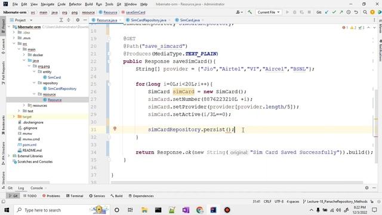382x215 pixels.
Task: Open Git panel settings gear icon
Action: pos(366,188)
